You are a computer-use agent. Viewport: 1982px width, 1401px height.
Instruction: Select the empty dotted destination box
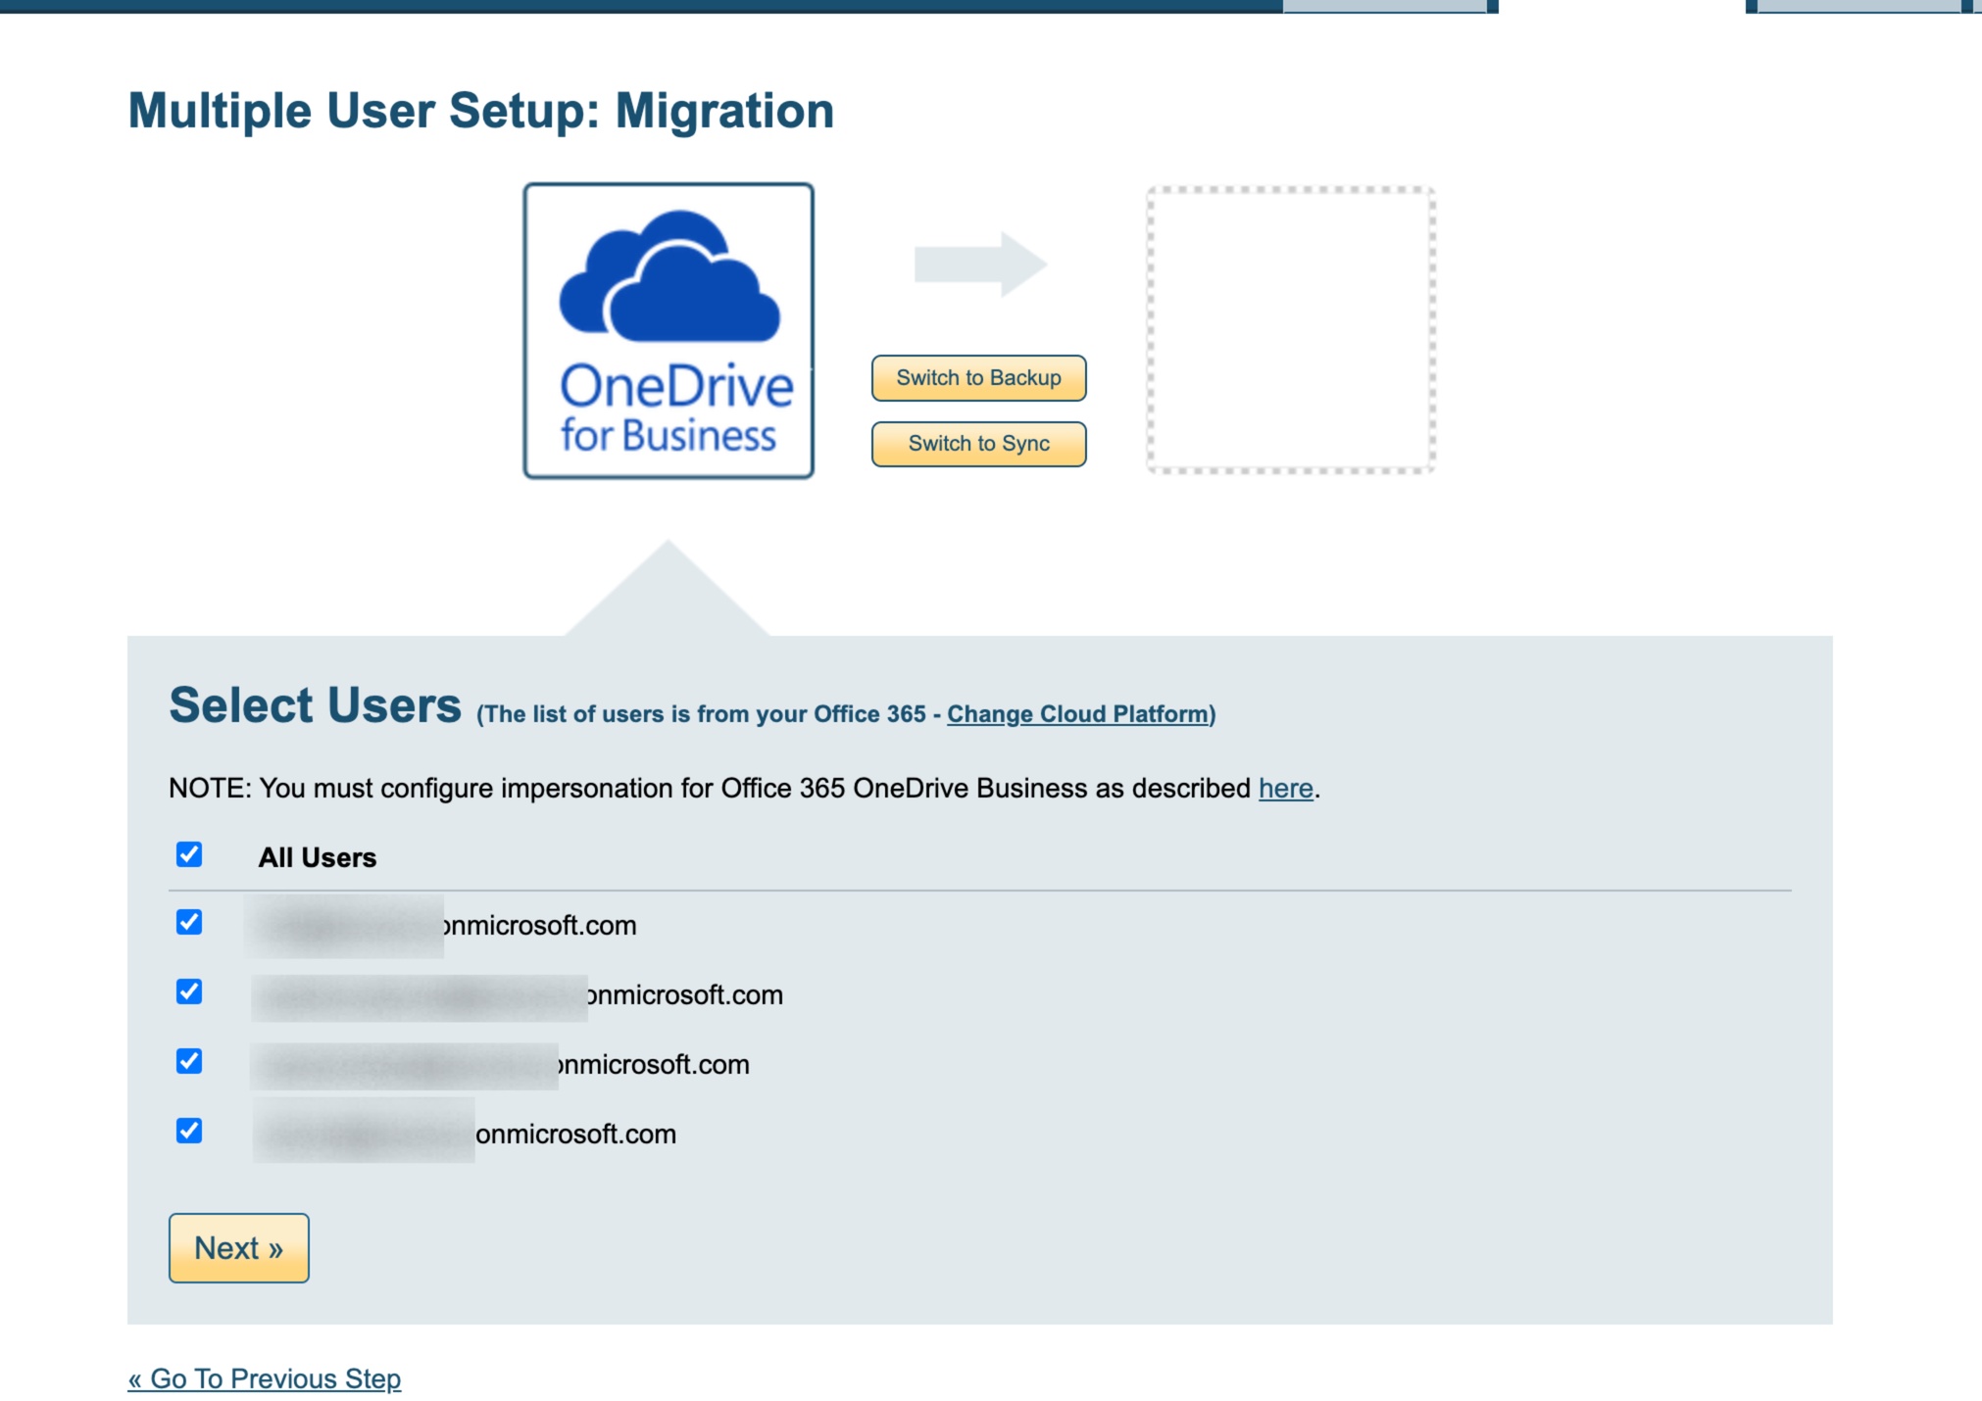point(1291,330)
